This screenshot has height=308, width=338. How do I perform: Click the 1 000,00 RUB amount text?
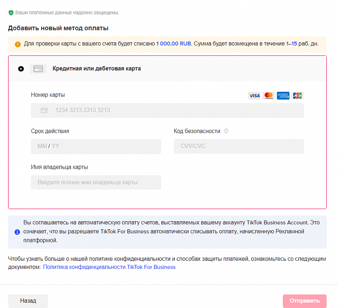174,44
